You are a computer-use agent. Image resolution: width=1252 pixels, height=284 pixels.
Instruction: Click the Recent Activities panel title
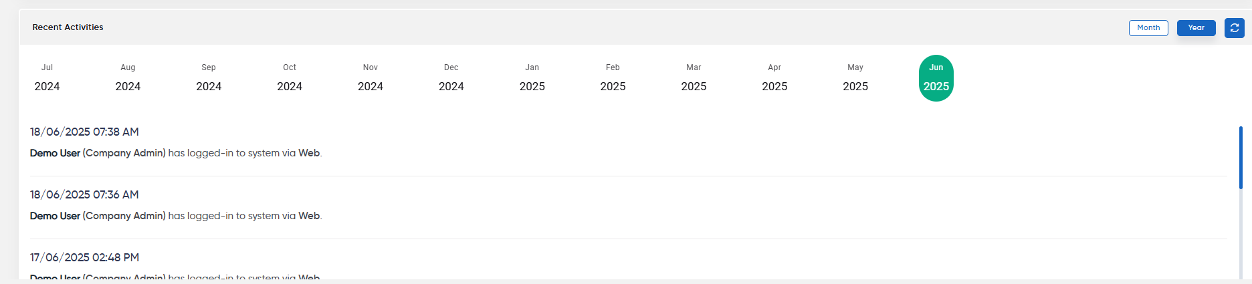(x=68, y=27)
